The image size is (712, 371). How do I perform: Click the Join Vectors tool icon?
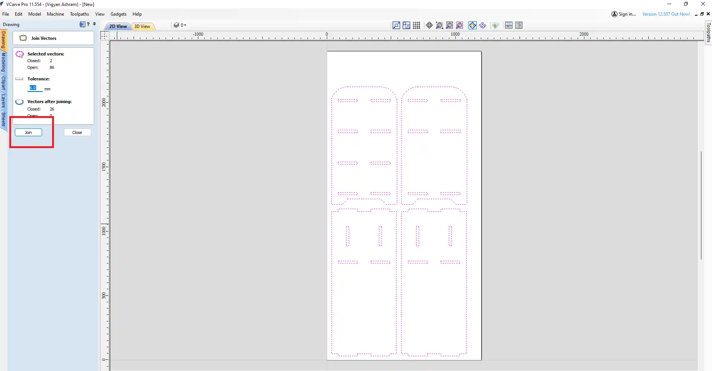tap(23, 38)
